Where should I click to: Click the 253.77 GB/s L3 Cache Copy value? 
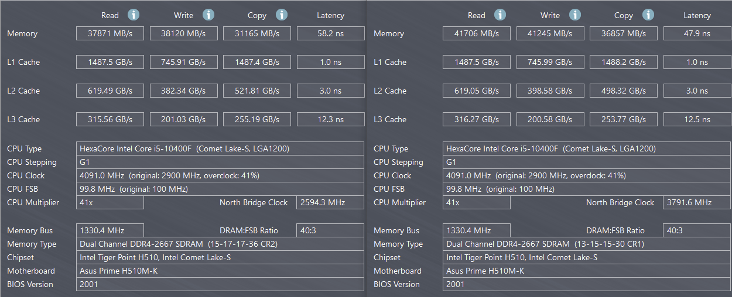pos(623,119)
